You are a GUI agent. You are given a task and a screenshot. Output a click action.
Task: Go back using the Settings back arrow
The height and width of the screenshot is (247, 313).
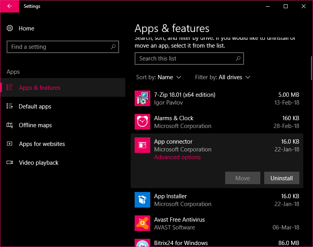(10, 6)
